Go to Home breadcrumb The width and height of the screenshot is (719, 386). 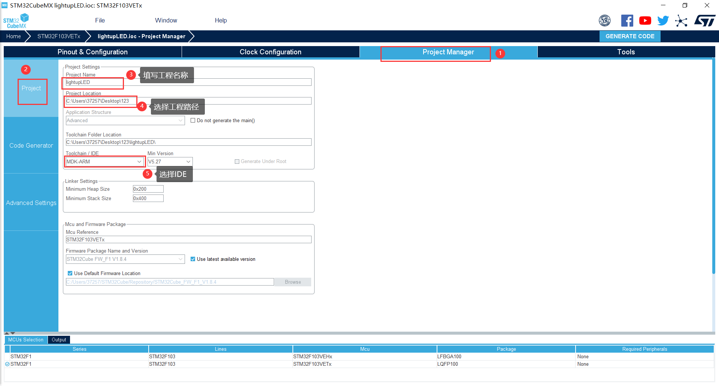click(13, 36)
